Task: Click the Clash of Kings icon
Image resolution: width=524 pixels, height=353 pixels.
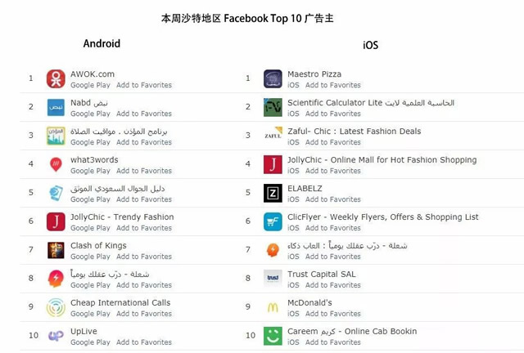Action: coord(56,250)
